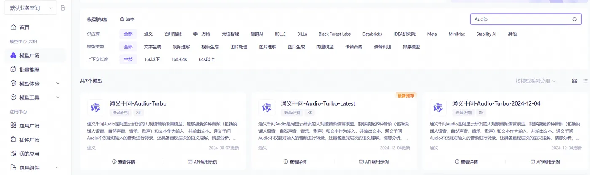590x175 pixels.
Task: Select 全部 in the 模型类型 filter row
Action: (x=128, y=47)
